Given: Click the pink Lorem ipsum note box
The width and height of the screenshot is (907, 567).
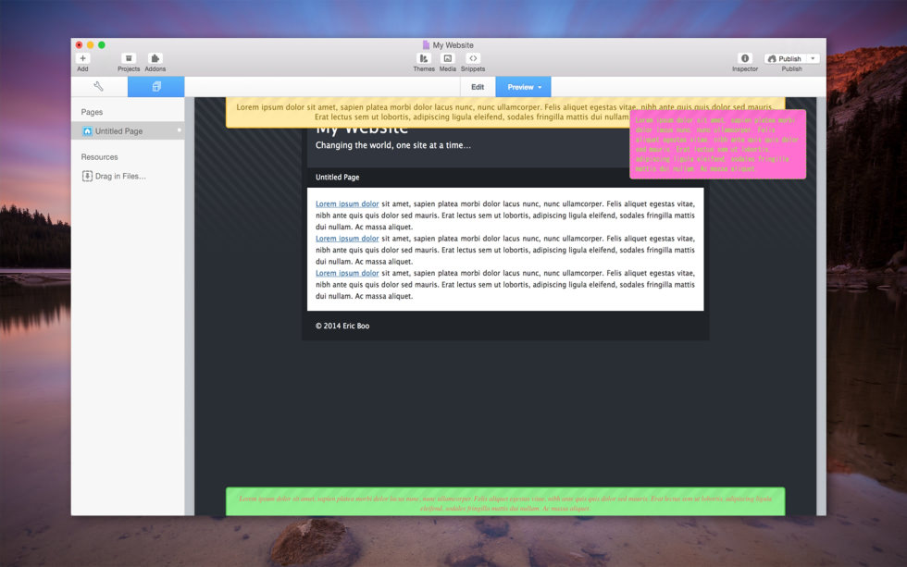Looking at the screenshot, I should [x=717, y=144].
